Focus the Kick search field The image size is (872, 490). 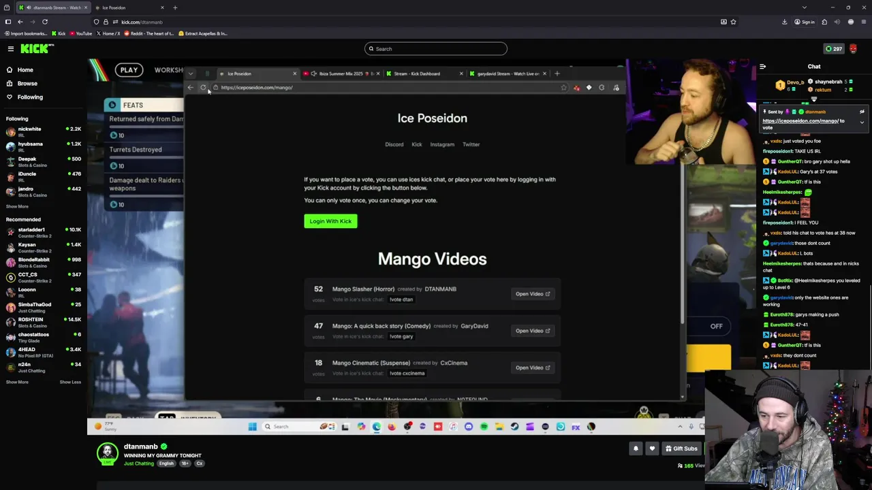coord(436,48)
